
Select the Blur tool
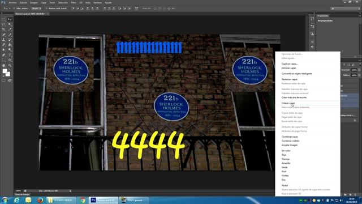4,50
